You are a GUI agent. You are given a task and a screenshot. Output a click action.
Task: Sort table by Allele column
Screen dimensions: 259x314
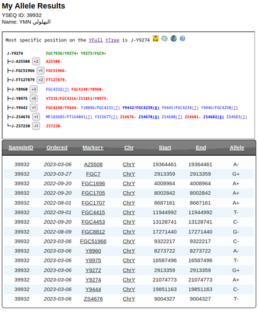click(x=237, y=148)
